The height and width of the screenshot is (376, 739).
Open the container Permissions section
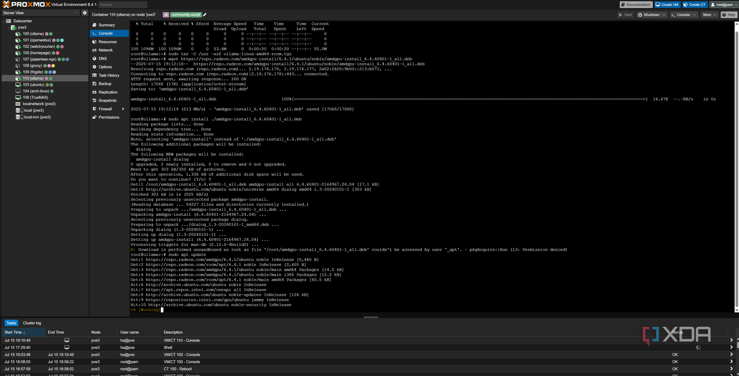(109, 117)
